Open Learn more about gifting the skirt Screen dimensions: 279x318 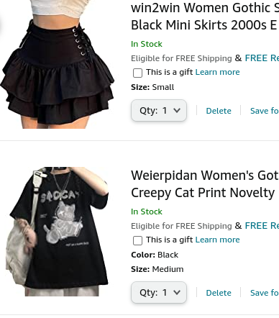[x=218, y=72]
